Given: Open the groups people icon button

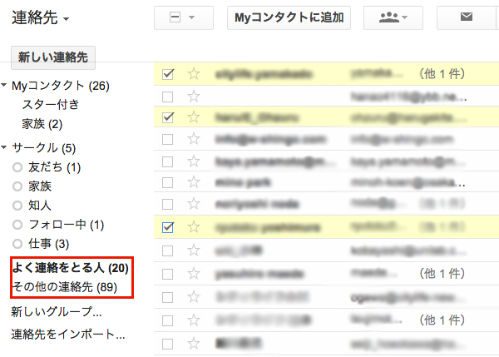Looking at the screenshot, I should point(393,17).
